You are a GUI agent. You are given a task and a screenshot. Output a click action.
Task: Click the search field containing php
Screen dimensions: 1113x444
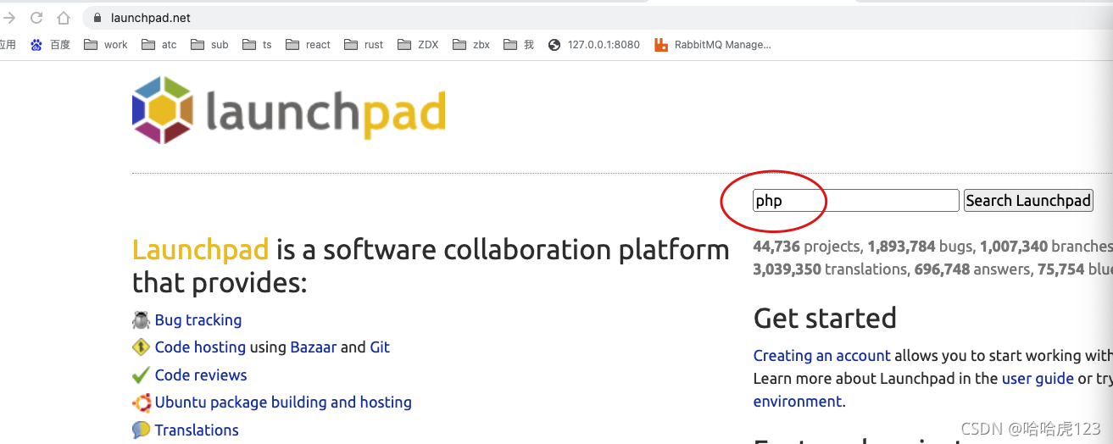point(855,201)
